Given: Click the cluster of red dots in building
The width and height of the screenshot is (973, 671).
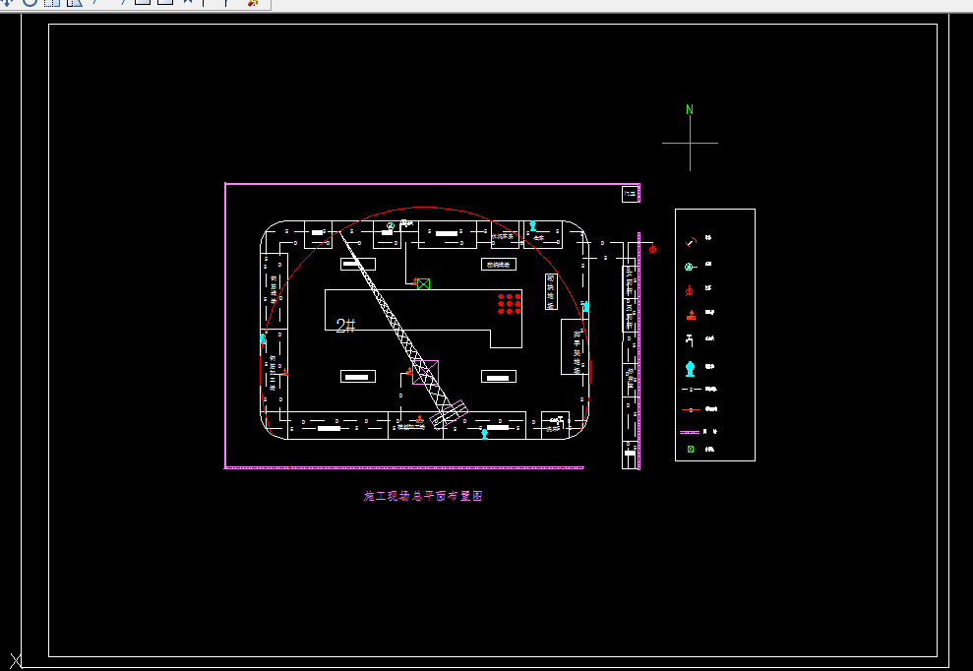Looking at the screenshot, I should click(510, 304).
